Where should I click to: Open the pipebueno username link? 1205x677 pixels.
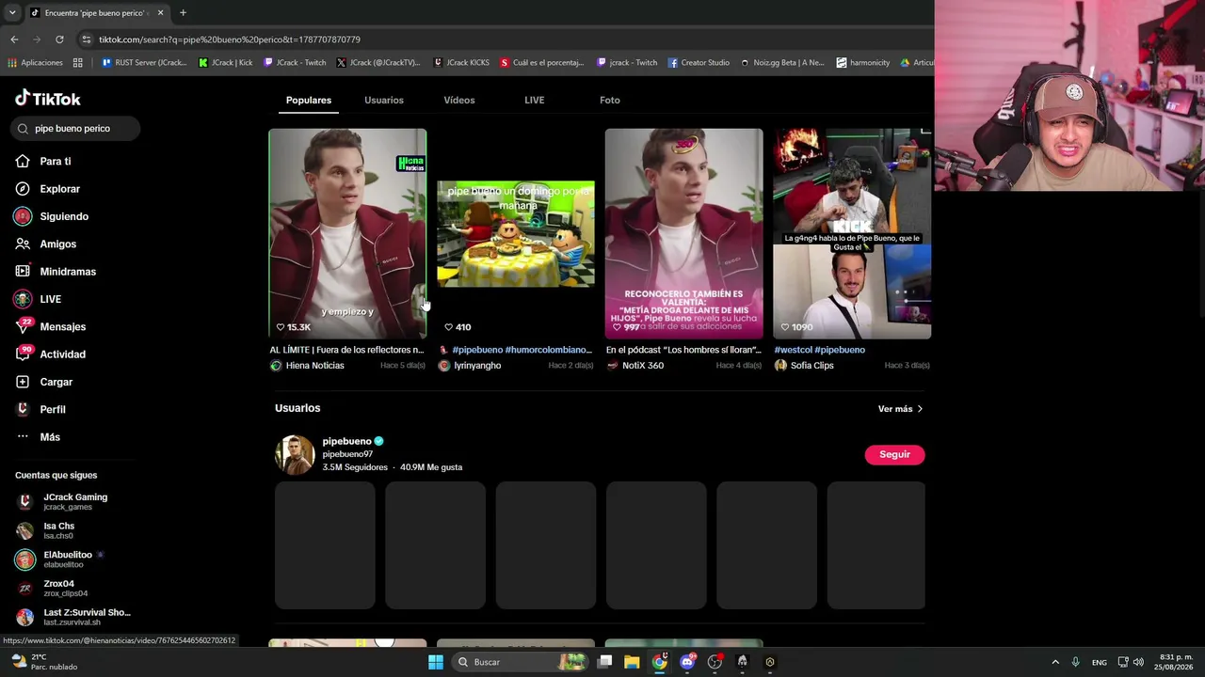347,441
